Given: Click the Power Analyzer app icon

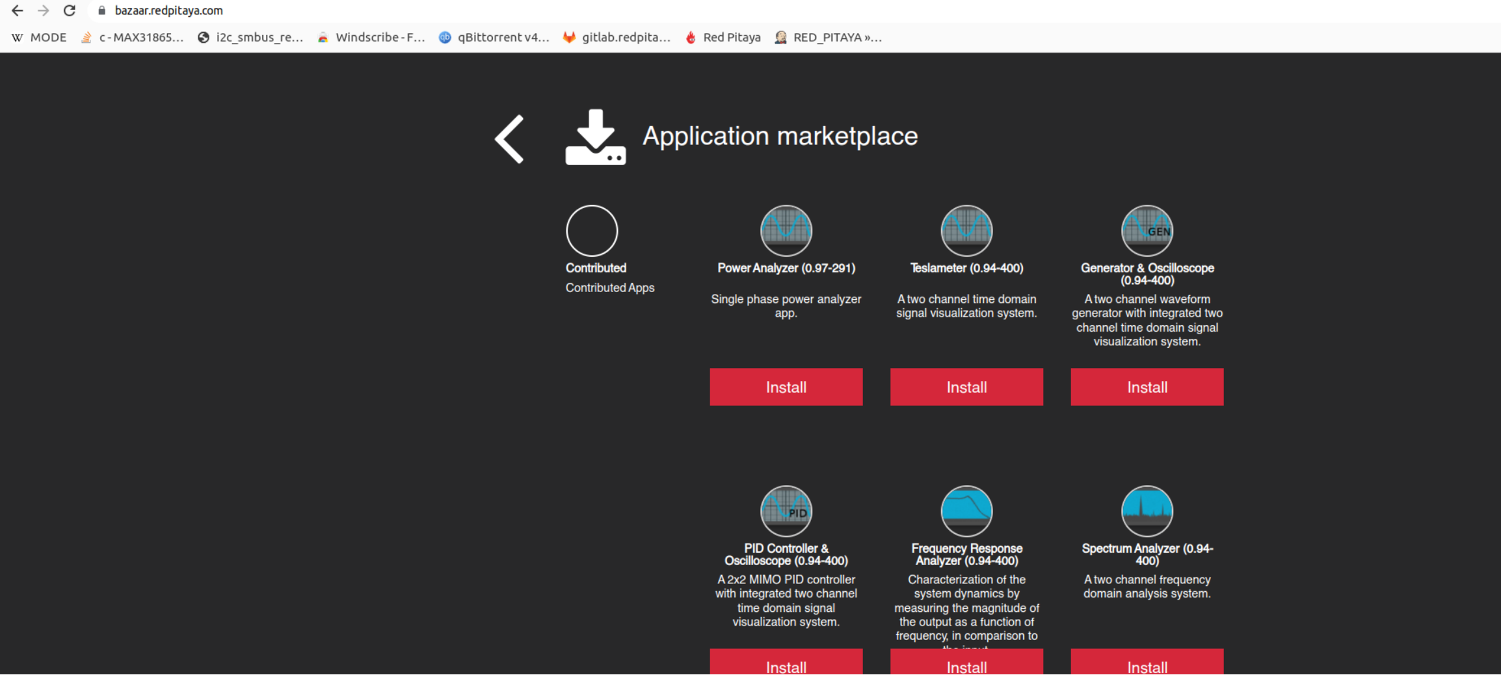Looking at the screenshot, I should [786, 231].
